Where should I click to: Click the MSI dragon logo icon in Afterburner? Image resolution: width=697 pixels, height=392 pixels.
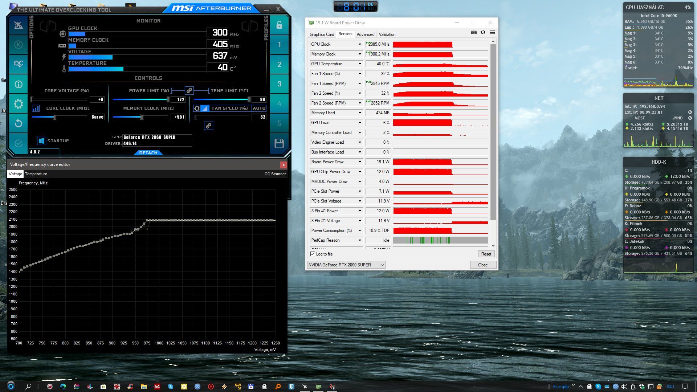pyautogui.click(x=18, y=25)
